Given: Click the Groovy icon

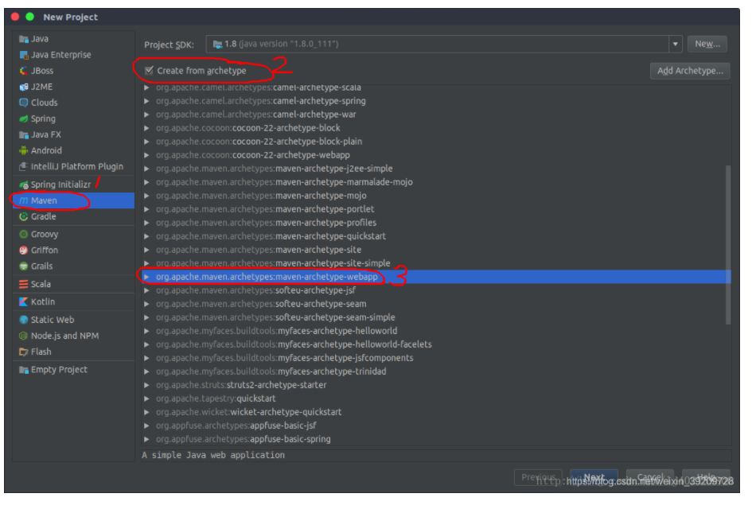Looking at the screenshot, I should pyautogui.click(x=24, y=235).
